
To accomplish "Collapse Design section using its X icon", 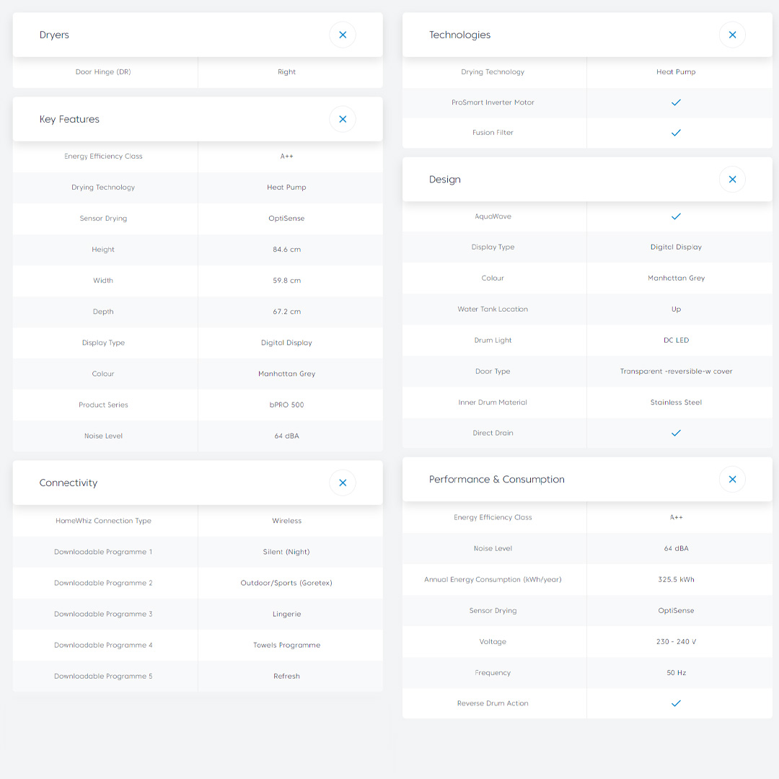I will point(732,179).
